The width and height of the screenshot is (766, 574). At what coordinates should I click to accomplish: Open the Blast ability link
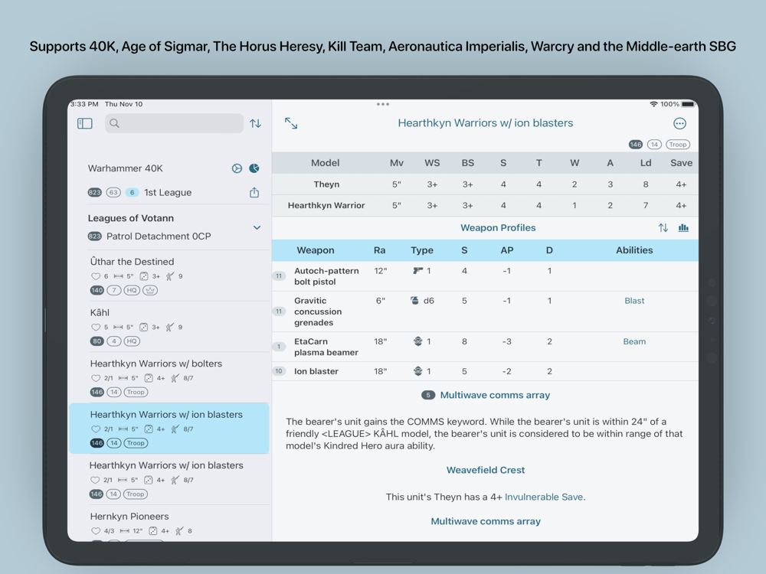(x=634, y=301)
